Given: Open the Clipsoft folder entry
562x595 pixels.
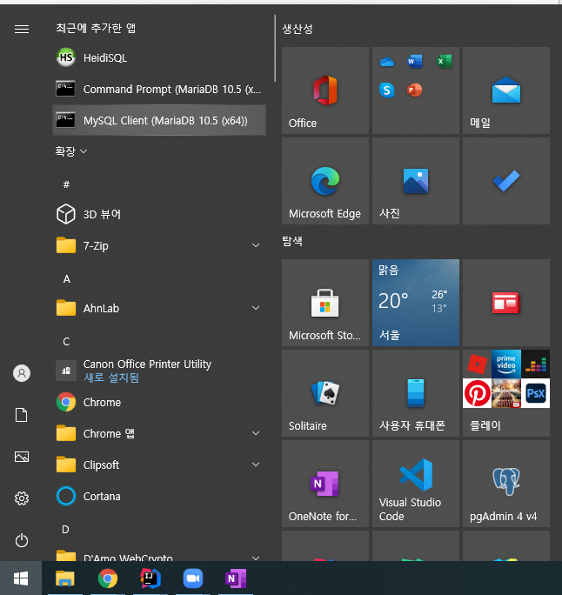Looking at the screenshot, I should point(159,465).
